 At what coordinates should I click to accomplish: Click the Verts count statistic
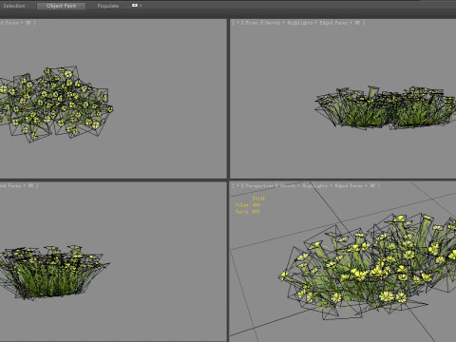(248, 212)
